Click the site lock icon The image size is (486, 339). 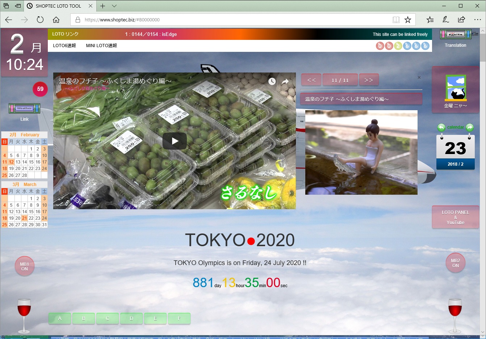pos(77,20)
